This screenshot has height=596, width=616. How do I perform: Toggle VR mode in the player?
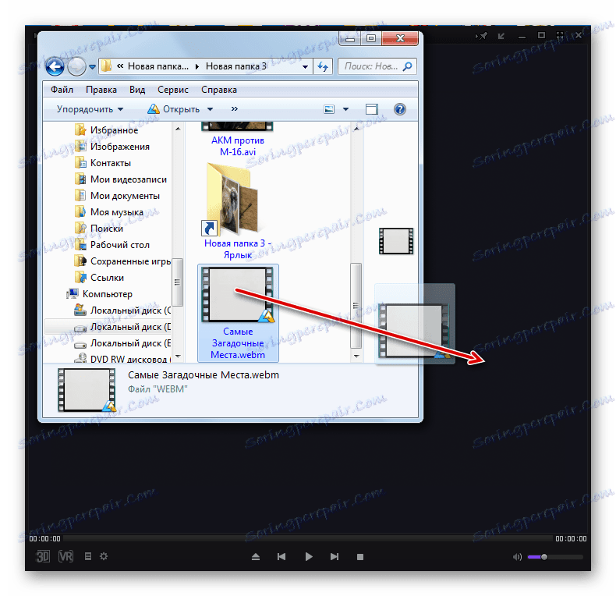click(x=65, y=556)
